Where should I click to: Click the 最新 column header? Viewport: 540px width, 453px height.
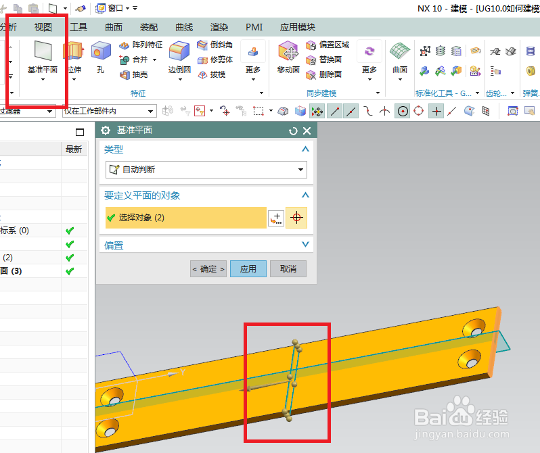tap(74, 149)
